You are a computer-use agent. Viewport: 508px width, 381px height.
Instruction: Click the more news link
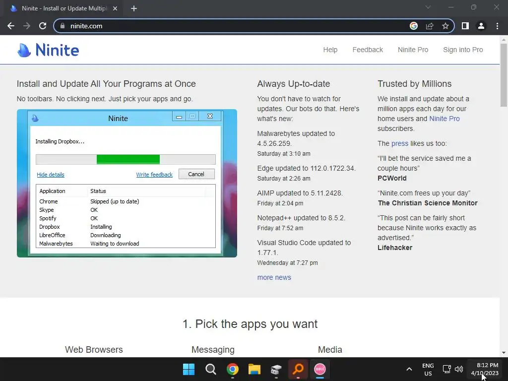274,277
